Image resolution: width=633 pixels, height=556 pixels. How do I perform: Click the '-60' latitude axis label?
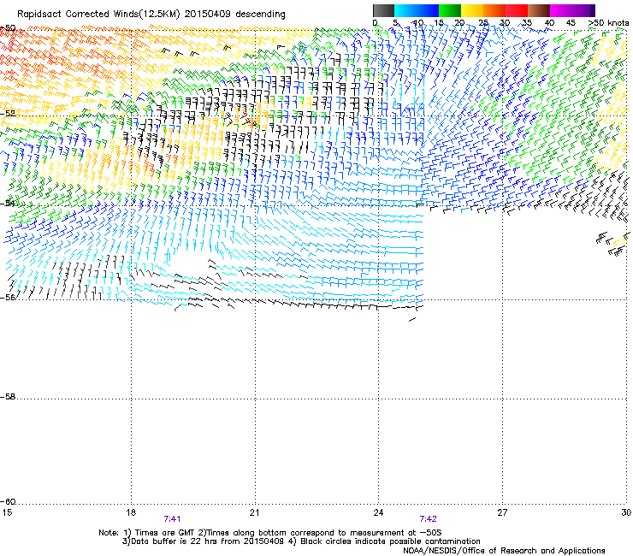click(x=8, y=502)
